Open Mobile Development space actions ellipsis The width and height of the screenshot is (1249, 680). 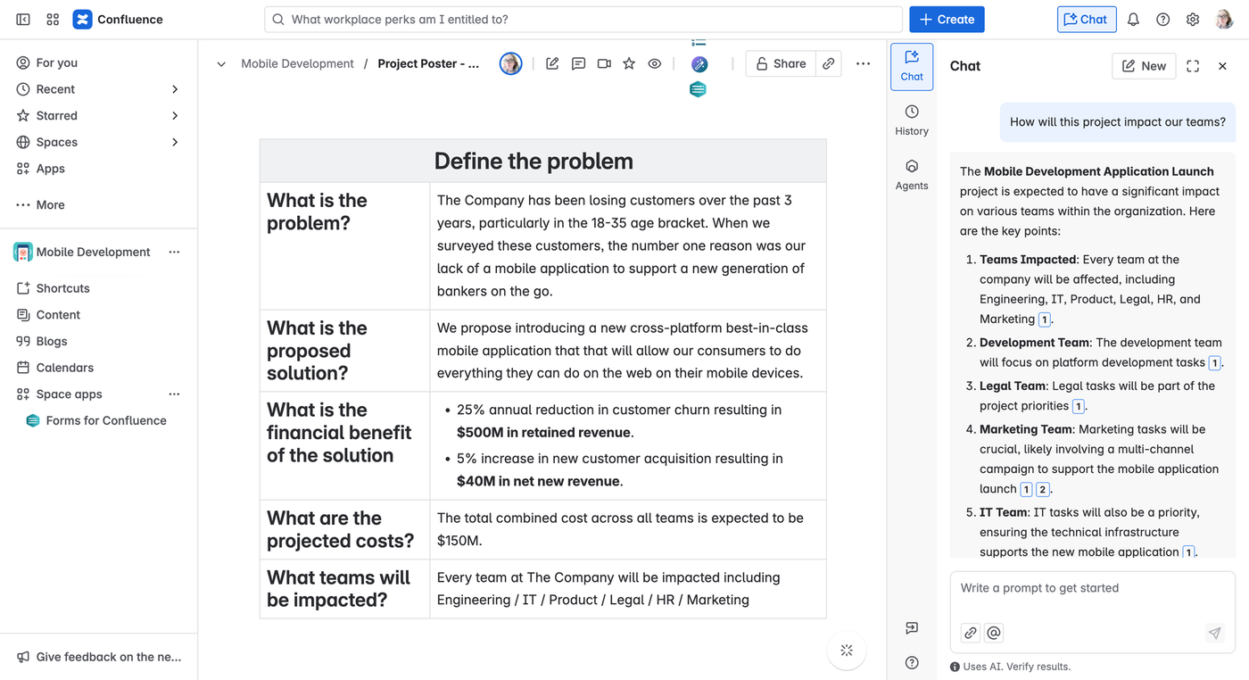pyautogui.click(x=174, y=252)
